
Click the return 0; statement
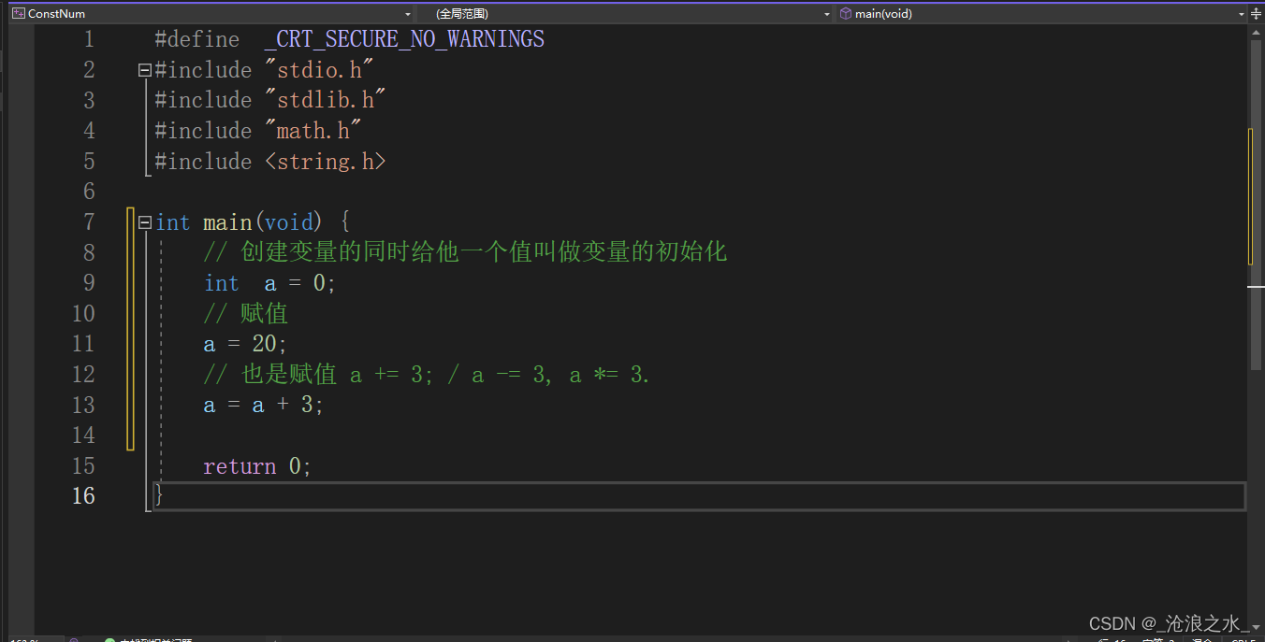coord(257,466)
